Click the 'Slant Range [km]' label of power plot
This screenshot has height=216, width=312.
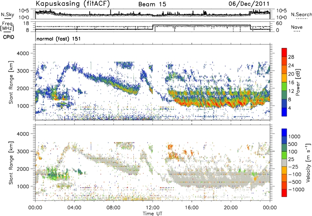coord(11,82)
